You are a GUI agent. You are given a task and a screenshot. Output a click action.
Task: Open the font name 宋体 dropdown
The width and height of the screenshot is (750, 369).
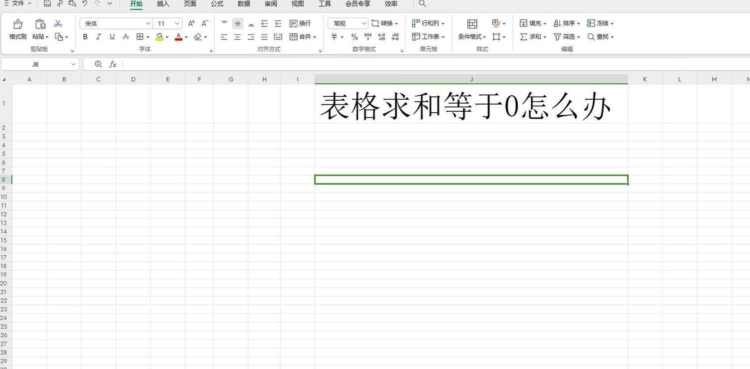(x=148, y=23)
